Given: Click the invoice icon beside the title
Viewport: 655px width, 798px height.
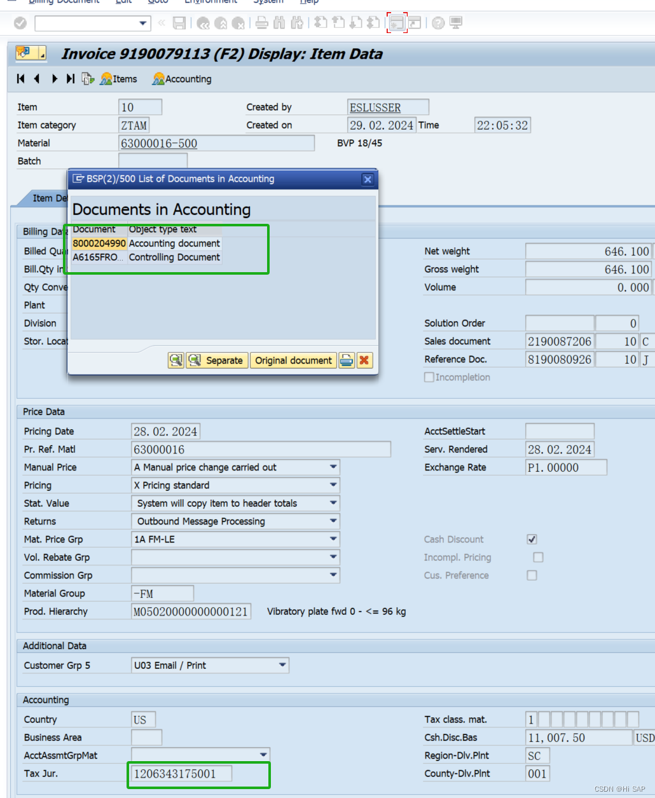Looking at the screenshot, I should pos(24,53).
